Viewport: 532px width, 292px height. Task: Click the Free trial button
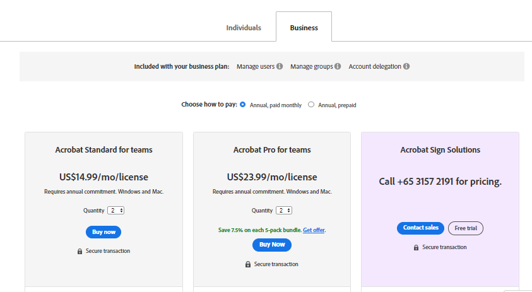(466, 228)
